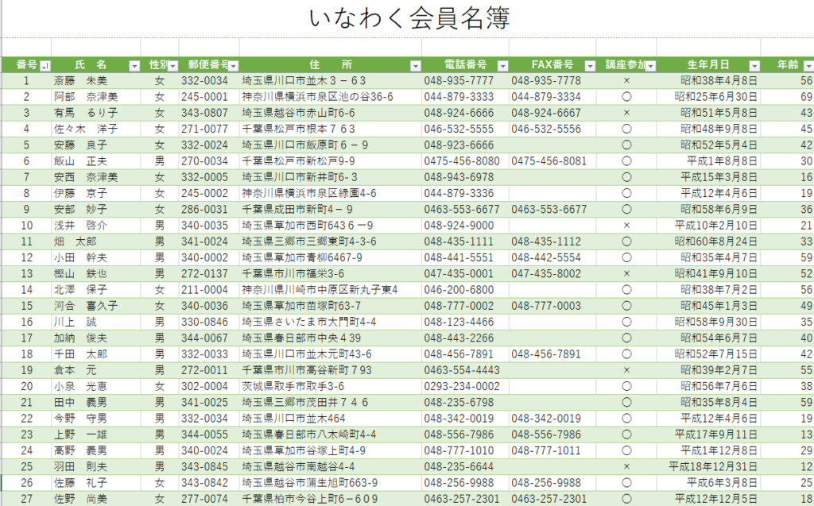
Task: Open the 電話番号 filter dropdown
Action: tap(502, 66)
